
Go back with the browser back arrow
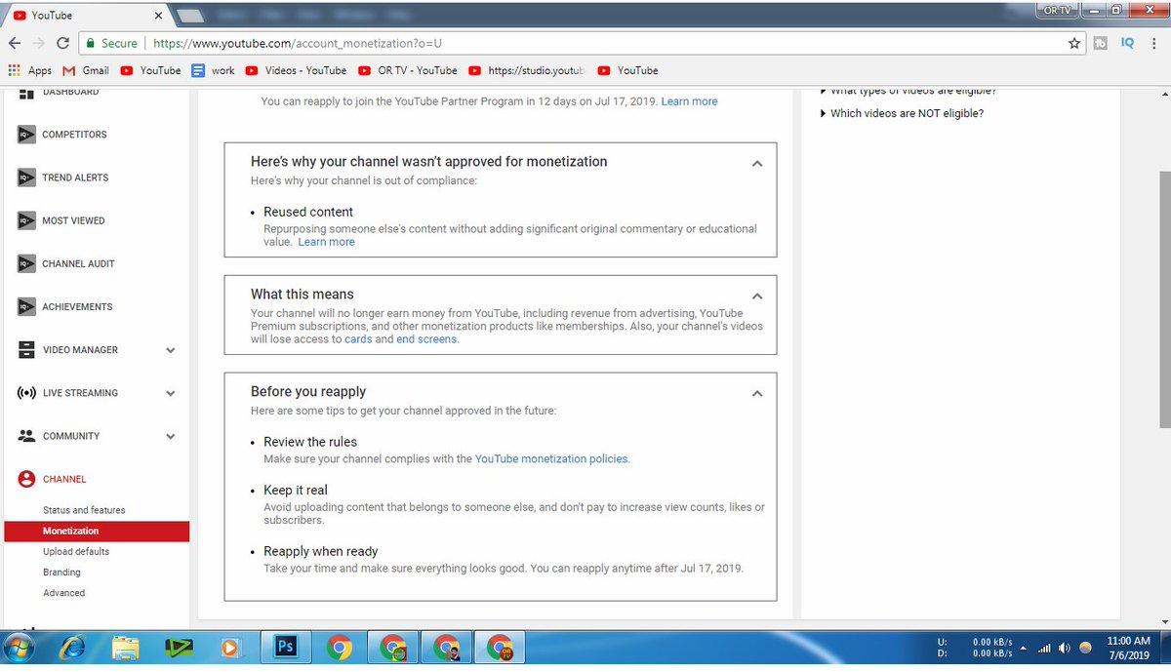(15, 43)
